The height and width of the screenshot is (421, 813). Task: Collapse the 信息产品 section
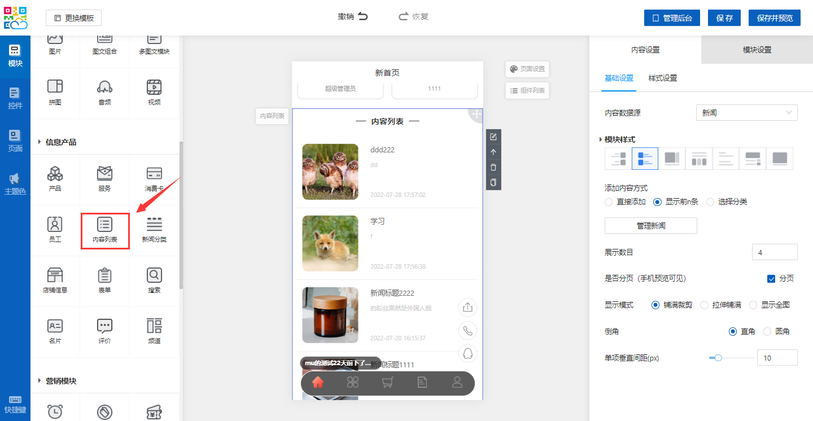click(40, 142)
